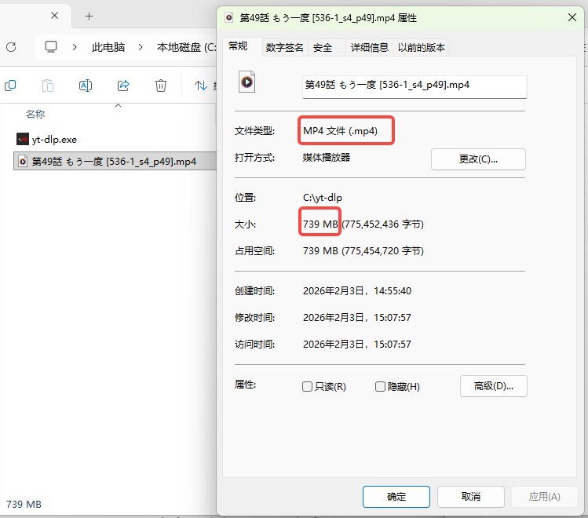588x518 pixels.
Task: Click the Explorer delete trash icon
Action: pyautogui.click(x=161, y=86)
